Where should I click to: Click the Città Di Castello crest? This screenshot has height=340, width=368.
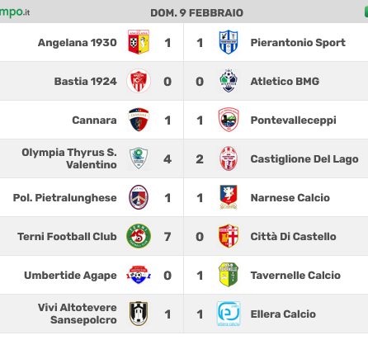click(229, 236)
